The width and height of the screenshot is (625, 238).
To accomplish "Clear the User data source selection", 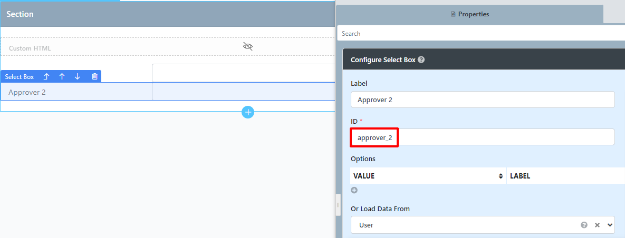I will point(597,225).
